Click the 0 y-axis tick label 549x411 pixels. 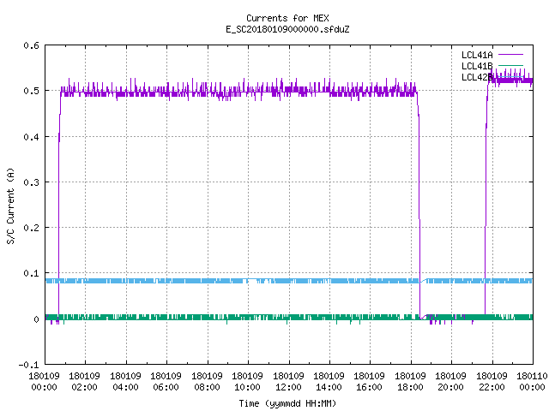point(36,319)
